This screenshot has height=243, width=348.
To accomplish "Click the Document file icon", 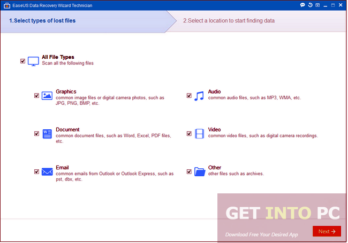I will pos(47,134).
